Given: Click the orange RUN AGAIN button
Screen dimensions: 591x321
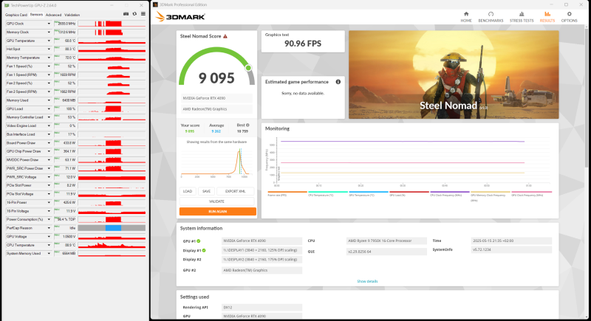Looking at the screenshot, I should click(217, 212).
